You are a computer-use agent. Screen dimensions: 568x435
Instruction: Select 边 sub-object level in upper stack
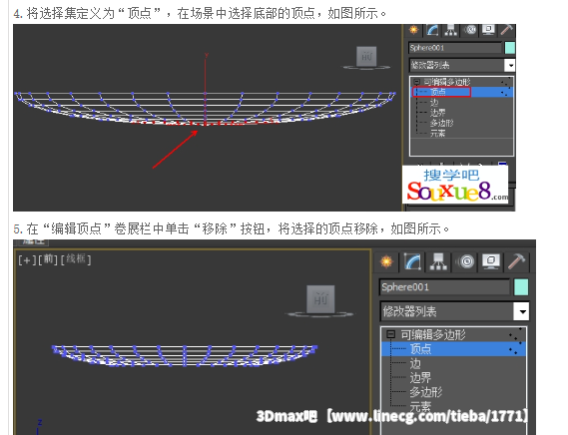click(434, 103)
